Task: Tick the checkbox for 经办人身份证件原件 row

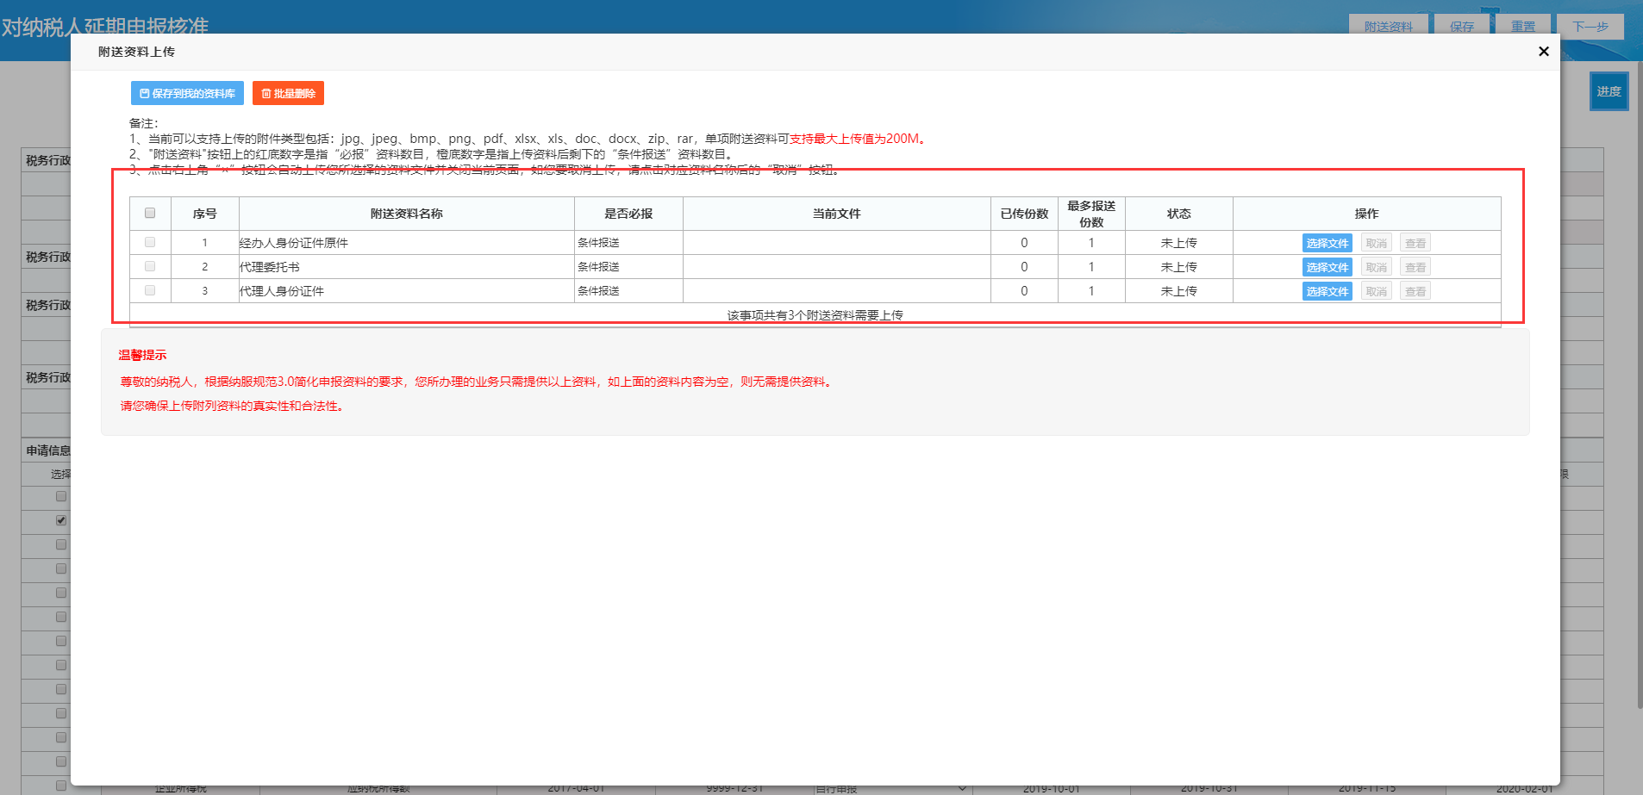Action: coord(150,242)
